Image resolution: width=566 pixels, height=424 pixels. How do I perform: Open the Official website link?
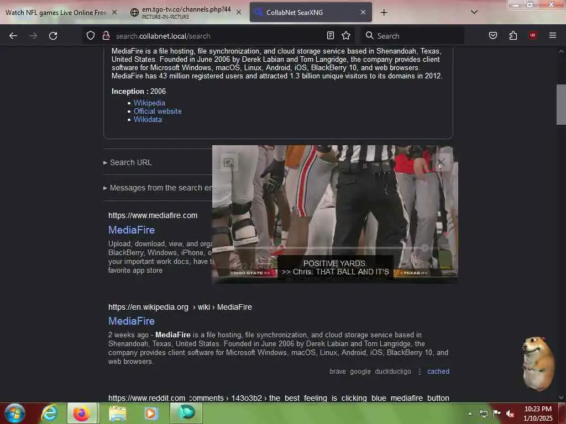pos(158,111)
